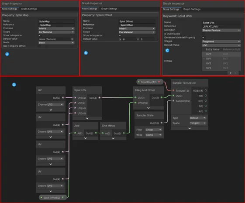The width and height of the screenshot is (245, 203).
Task: Open Mode dropdown showing Black
Action: pyautogui.click(x=56, y=43)
